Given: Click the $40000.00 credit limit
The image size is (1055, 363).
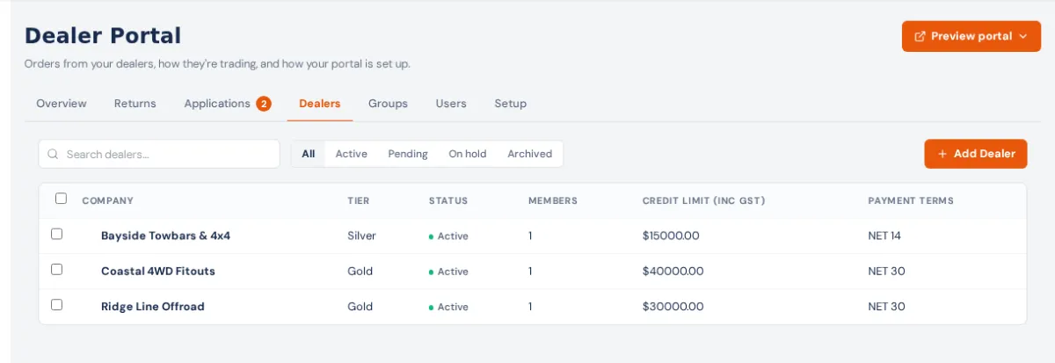Looking at the screenshot, I should click(x=673, y=271).
